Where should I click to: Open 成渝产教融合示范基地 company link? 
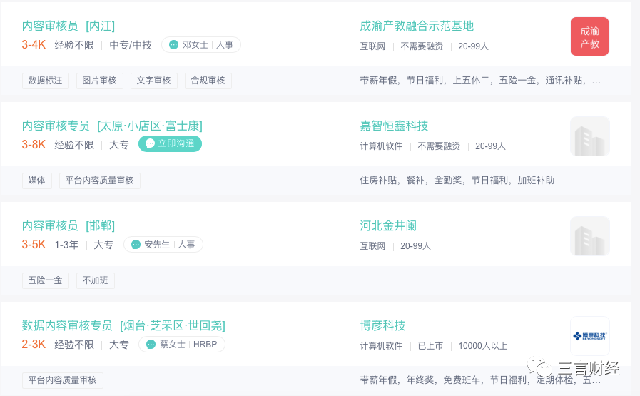click(417, 26)
